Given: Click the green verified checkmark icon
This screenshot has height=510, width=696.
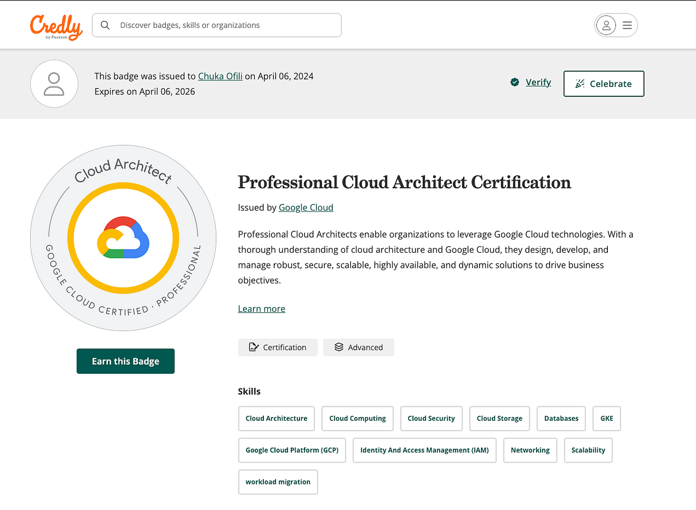Looking at the screenshot, I should pos(514,82).
